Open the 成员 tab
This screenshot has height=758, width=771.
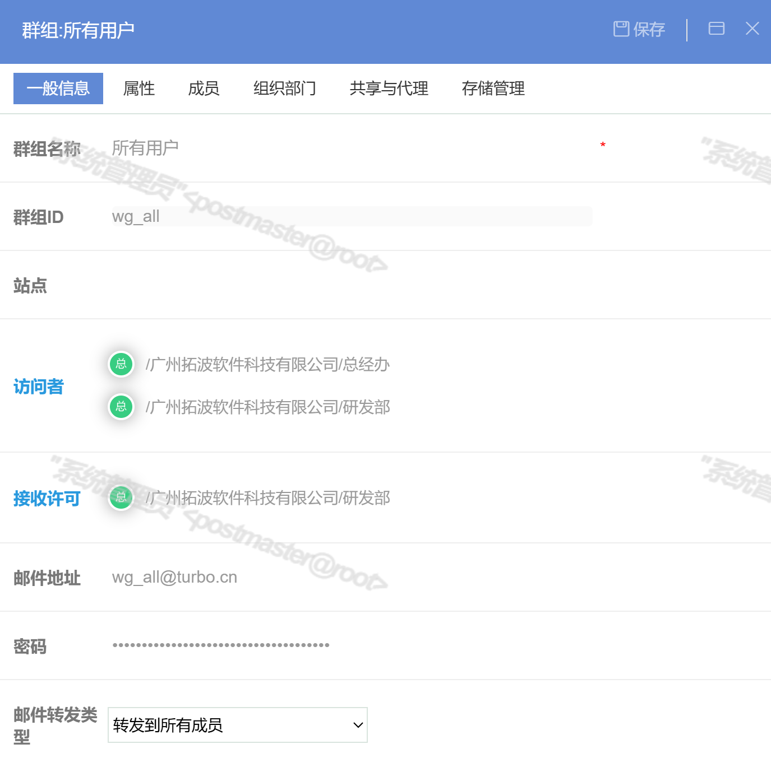(x=204, y=89)
